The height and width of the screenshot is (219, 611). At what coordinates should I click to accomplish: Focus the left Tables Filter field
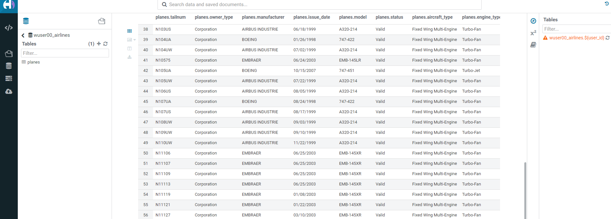pyautogui.click(x=65, y=53)
